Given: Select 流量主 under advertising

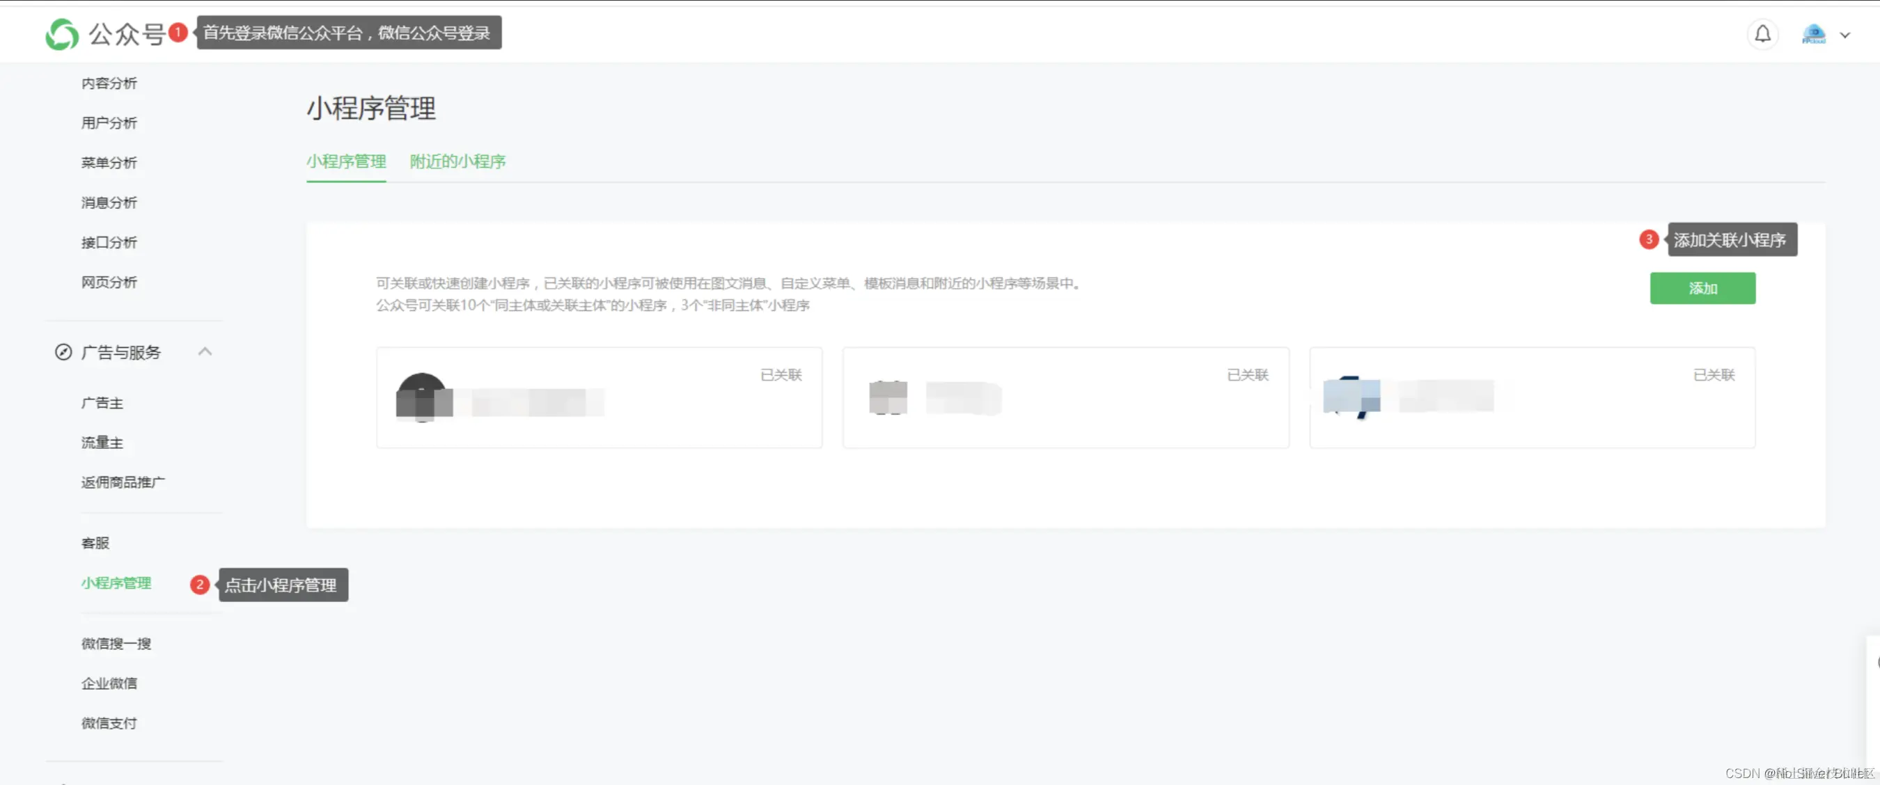Looking at the screenshot, I should tap(102, 442).
